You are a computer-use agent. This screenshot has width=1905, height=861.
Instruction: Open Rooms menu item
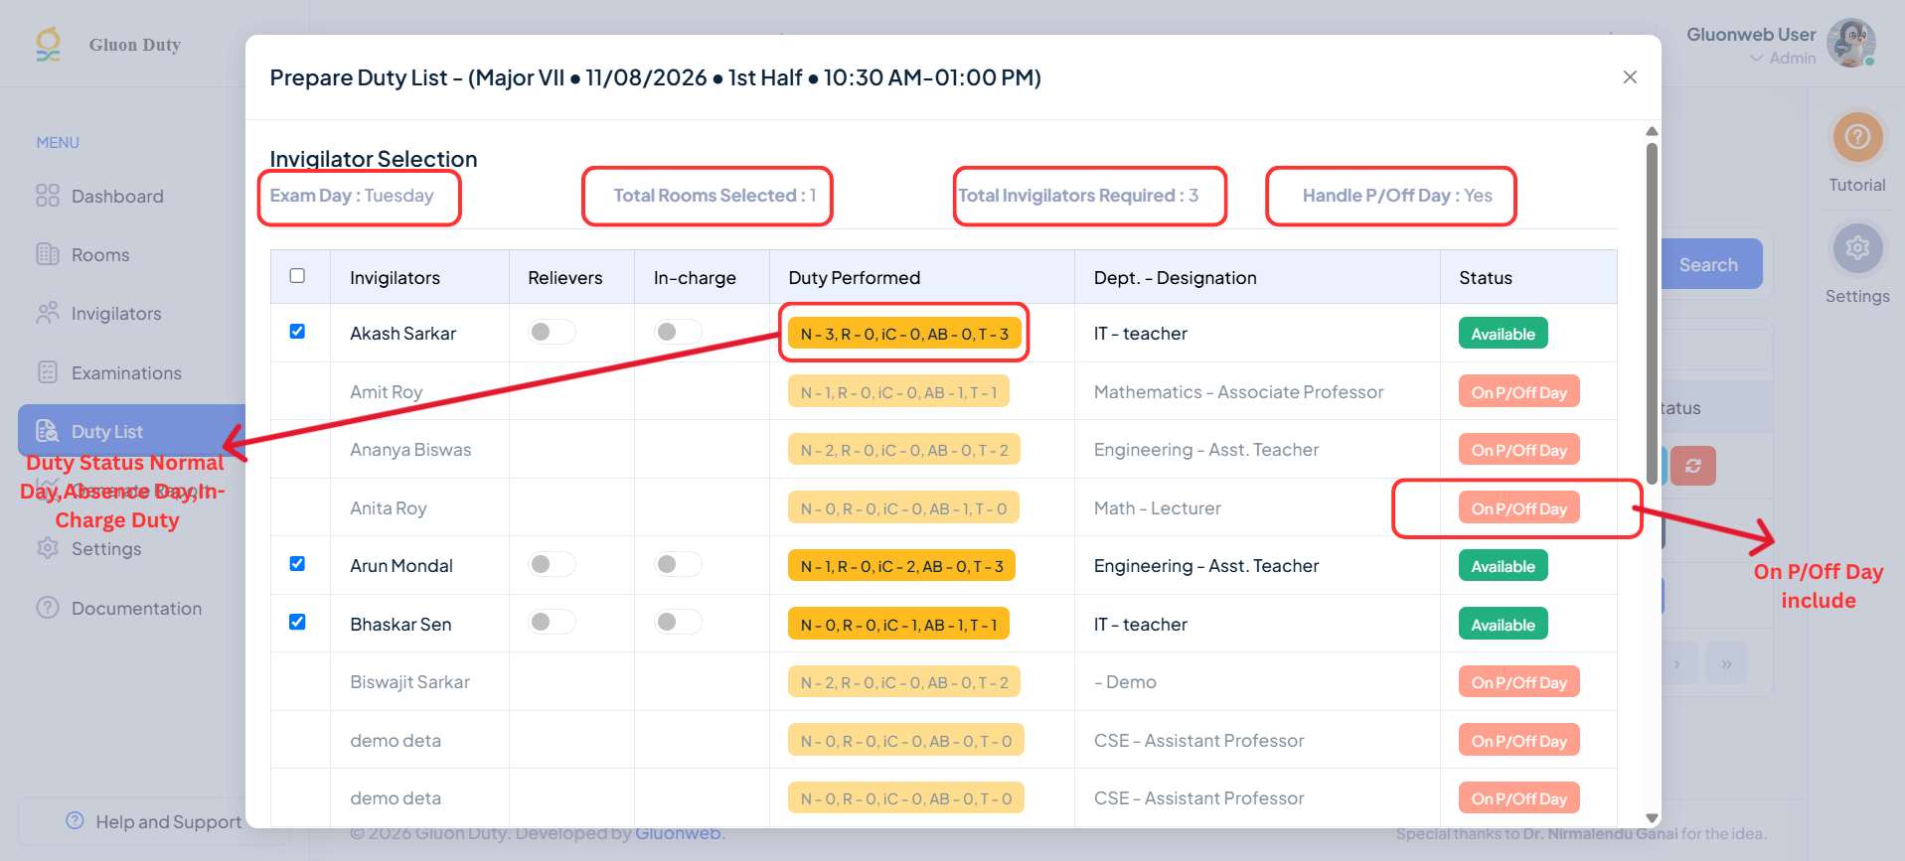pos(100,255)
